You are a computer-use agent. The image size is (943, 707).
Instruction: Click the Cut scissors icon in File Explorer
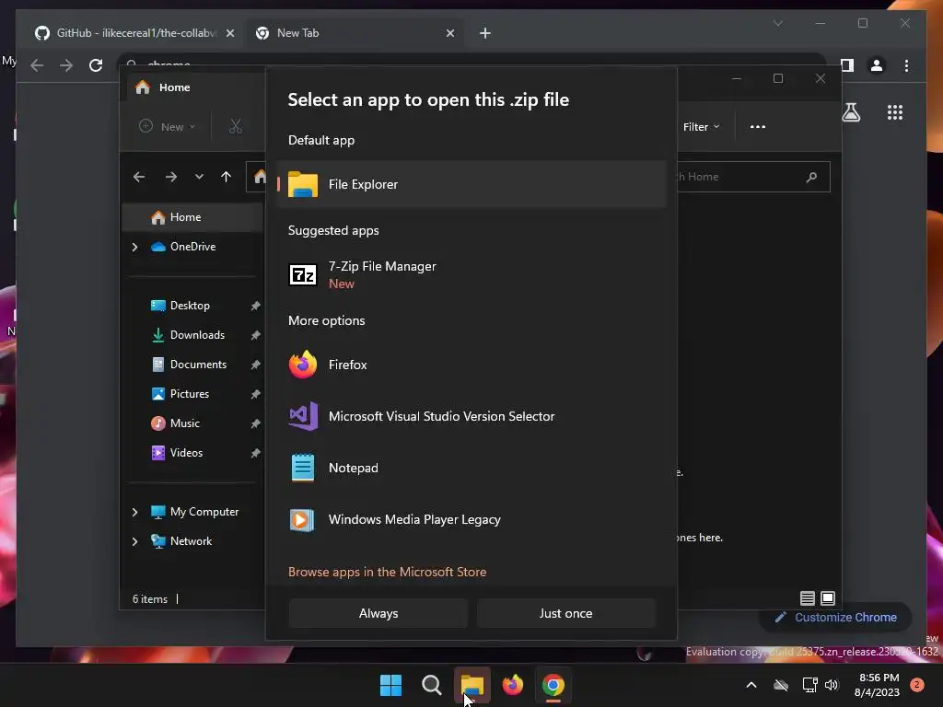pyautogui.click(x=235, y=127)
